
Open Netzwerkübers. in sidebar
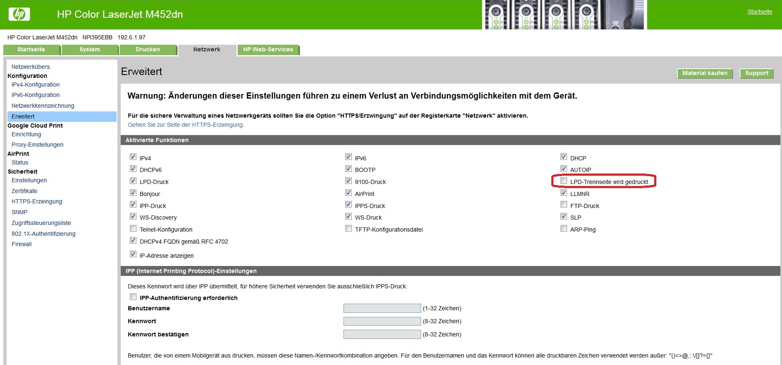point(31,67)
